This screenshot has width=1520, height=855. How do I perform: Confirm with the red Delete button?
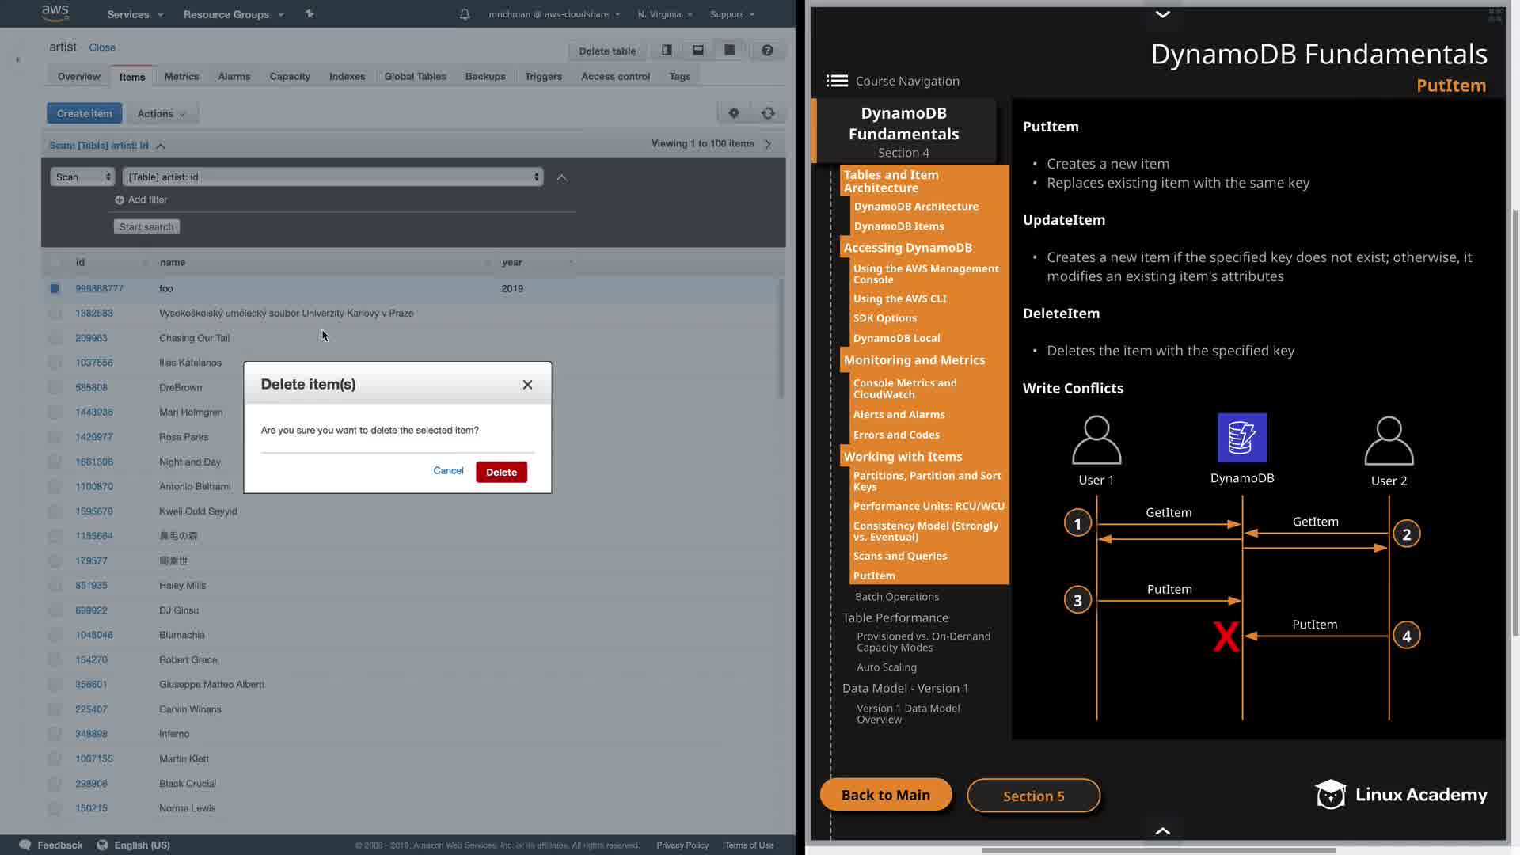[x=501, y=472]
